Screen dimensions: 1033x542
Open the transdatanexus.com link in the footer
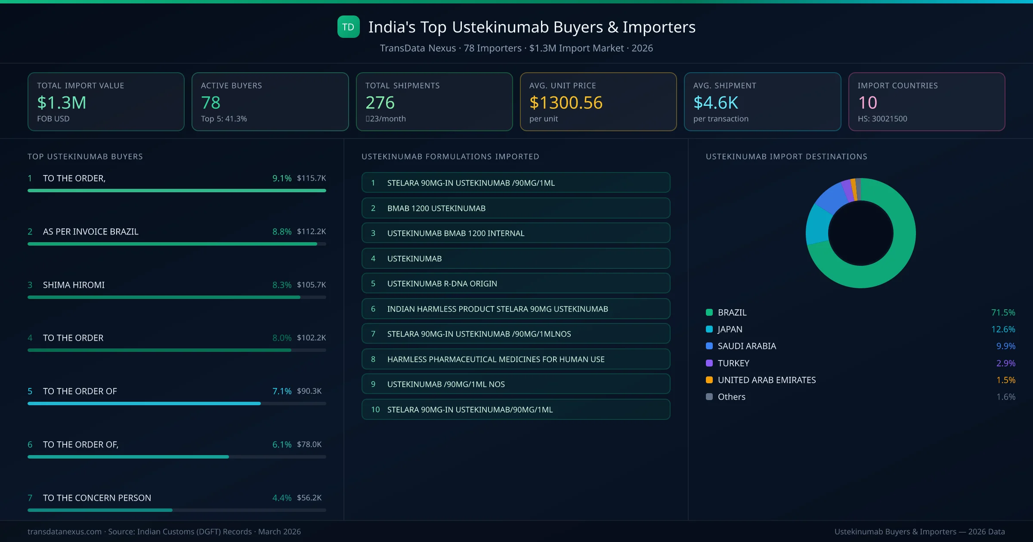click(64, 531)
